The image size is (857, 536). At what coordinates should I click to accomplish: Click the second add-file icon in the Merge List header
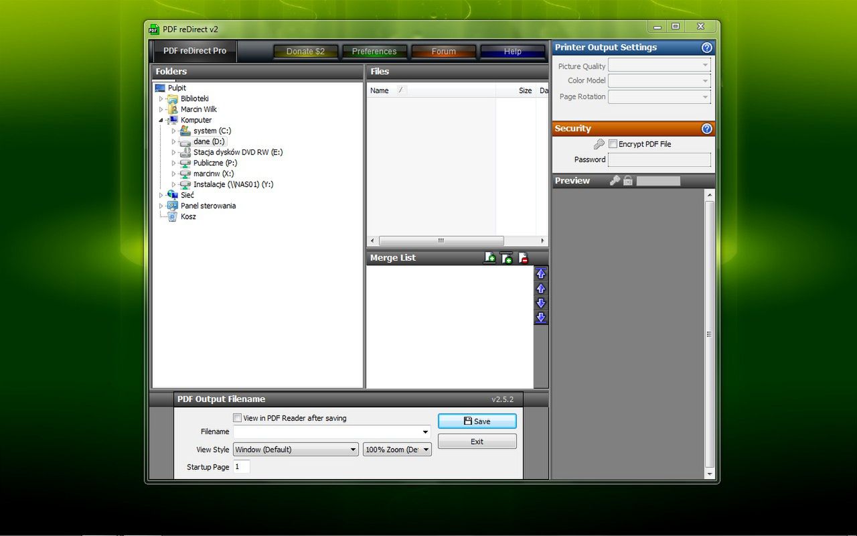(x=507, y=258)
